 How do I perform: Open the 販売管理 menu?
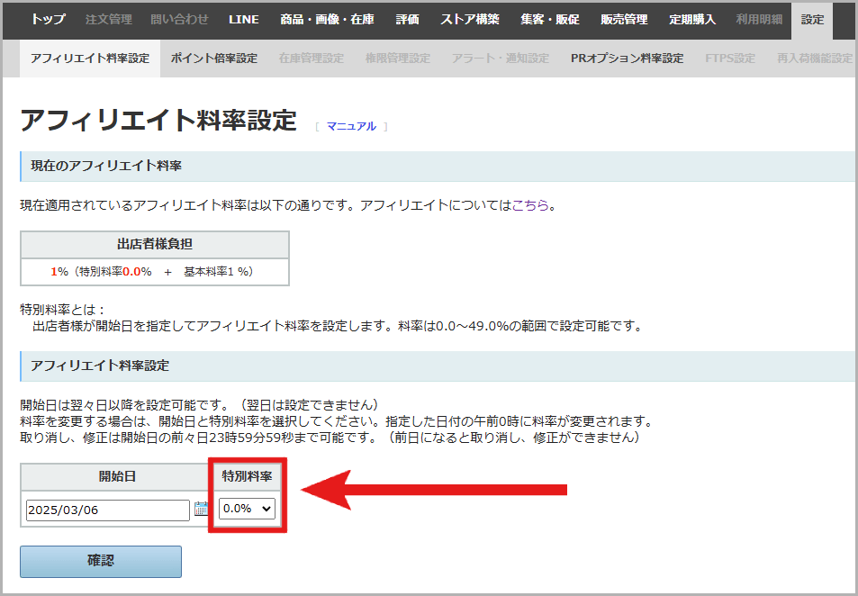pyautogui.click(x=624, y=20)
